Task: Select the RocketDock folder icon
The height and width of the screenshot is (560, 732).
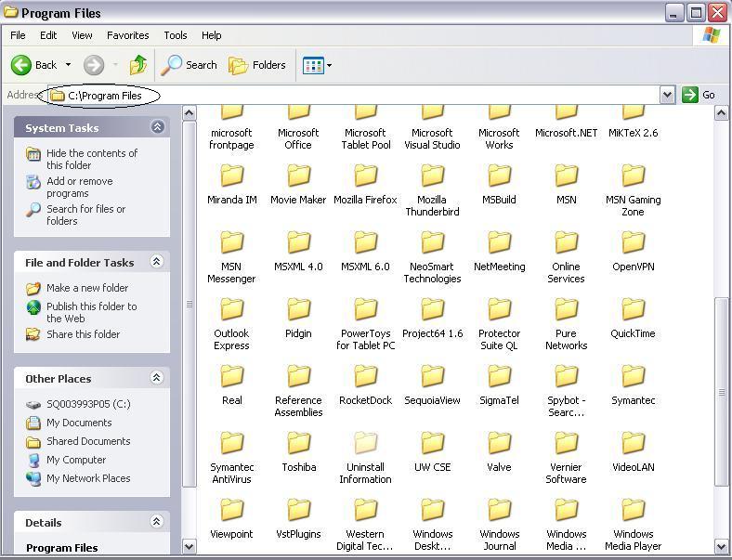Action: (365, 377)
